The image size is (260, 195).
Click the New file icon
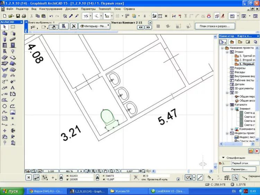(x=5, y=16)
